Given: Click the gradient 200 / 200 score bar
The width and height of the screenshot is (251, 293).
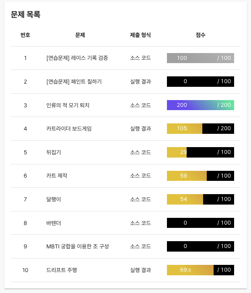Looking at the screenshot, I should [200, 105].
